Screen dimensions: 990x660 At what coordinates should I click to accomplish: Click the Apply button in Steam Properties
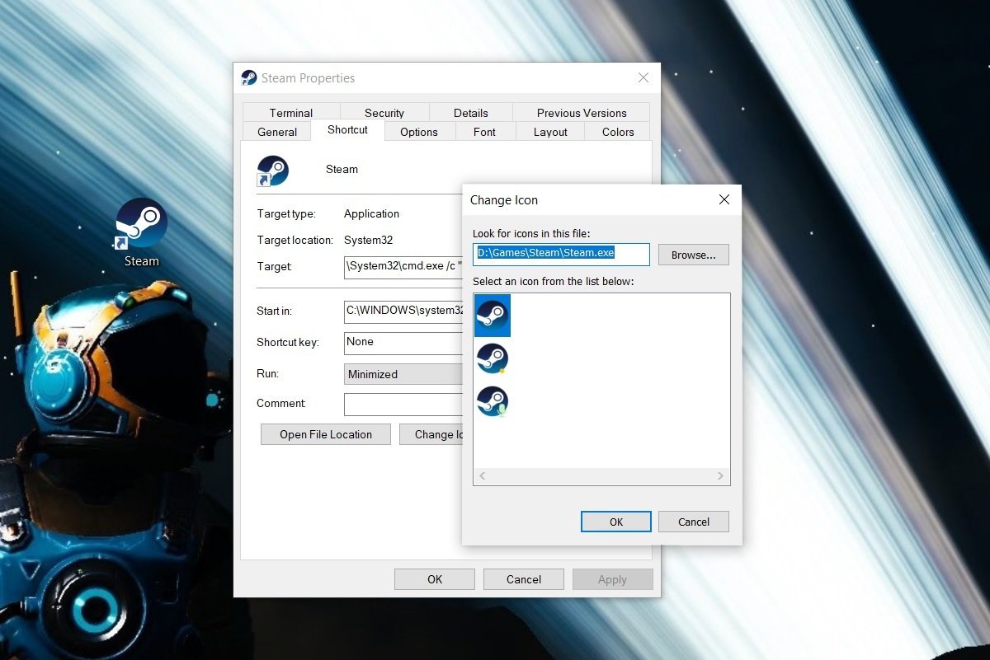coord(612,579)
